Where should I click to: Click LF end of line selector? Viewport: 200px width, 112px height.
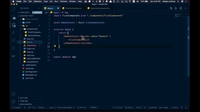(145, 108)
